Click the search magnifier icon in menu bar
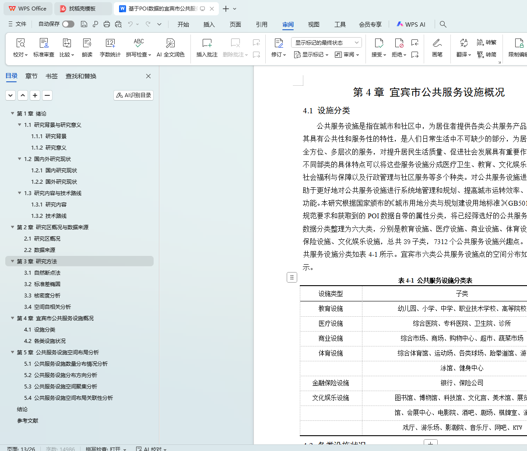This screenshot has height=451, width=527. [x=443, y=24]
